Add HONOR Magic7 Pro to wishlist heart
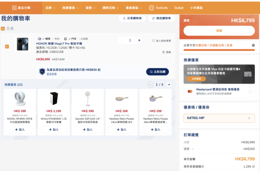This screenshot has height=171, width=260. click(x=153, y=41)
